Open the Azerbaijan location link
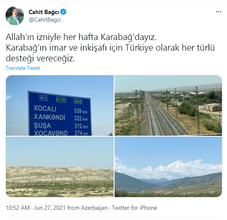 94,208
